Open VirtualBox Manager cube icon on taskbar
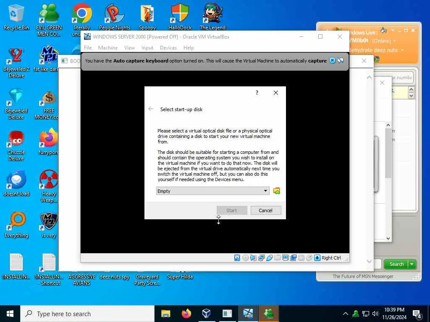 [x=206, y=314]
